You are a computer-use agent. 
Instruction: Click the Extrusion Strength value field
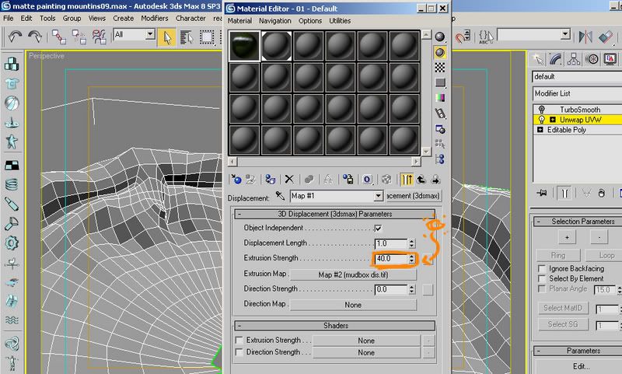pyautogui.click(x=391, y=259)
